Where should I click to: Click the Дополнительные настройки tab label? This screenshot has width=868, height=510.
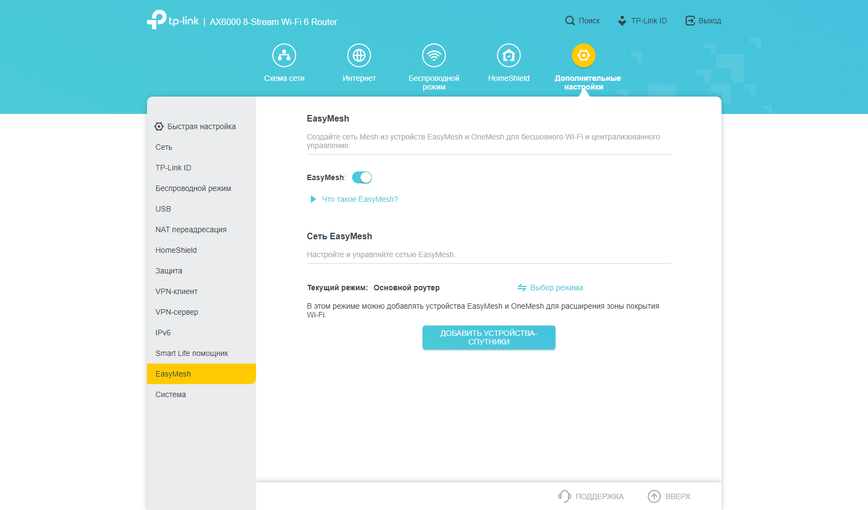coord(588,82)
